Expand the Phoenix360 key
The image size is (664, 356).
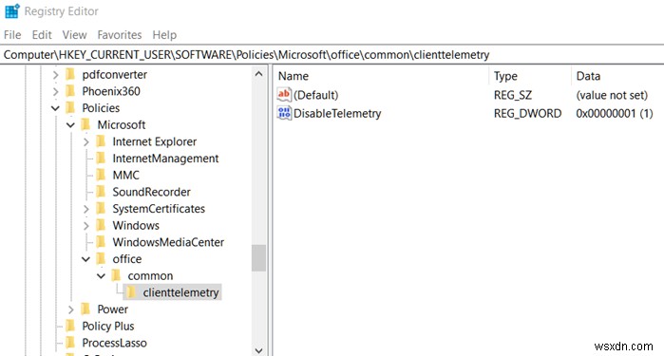(x=55, y=91)
